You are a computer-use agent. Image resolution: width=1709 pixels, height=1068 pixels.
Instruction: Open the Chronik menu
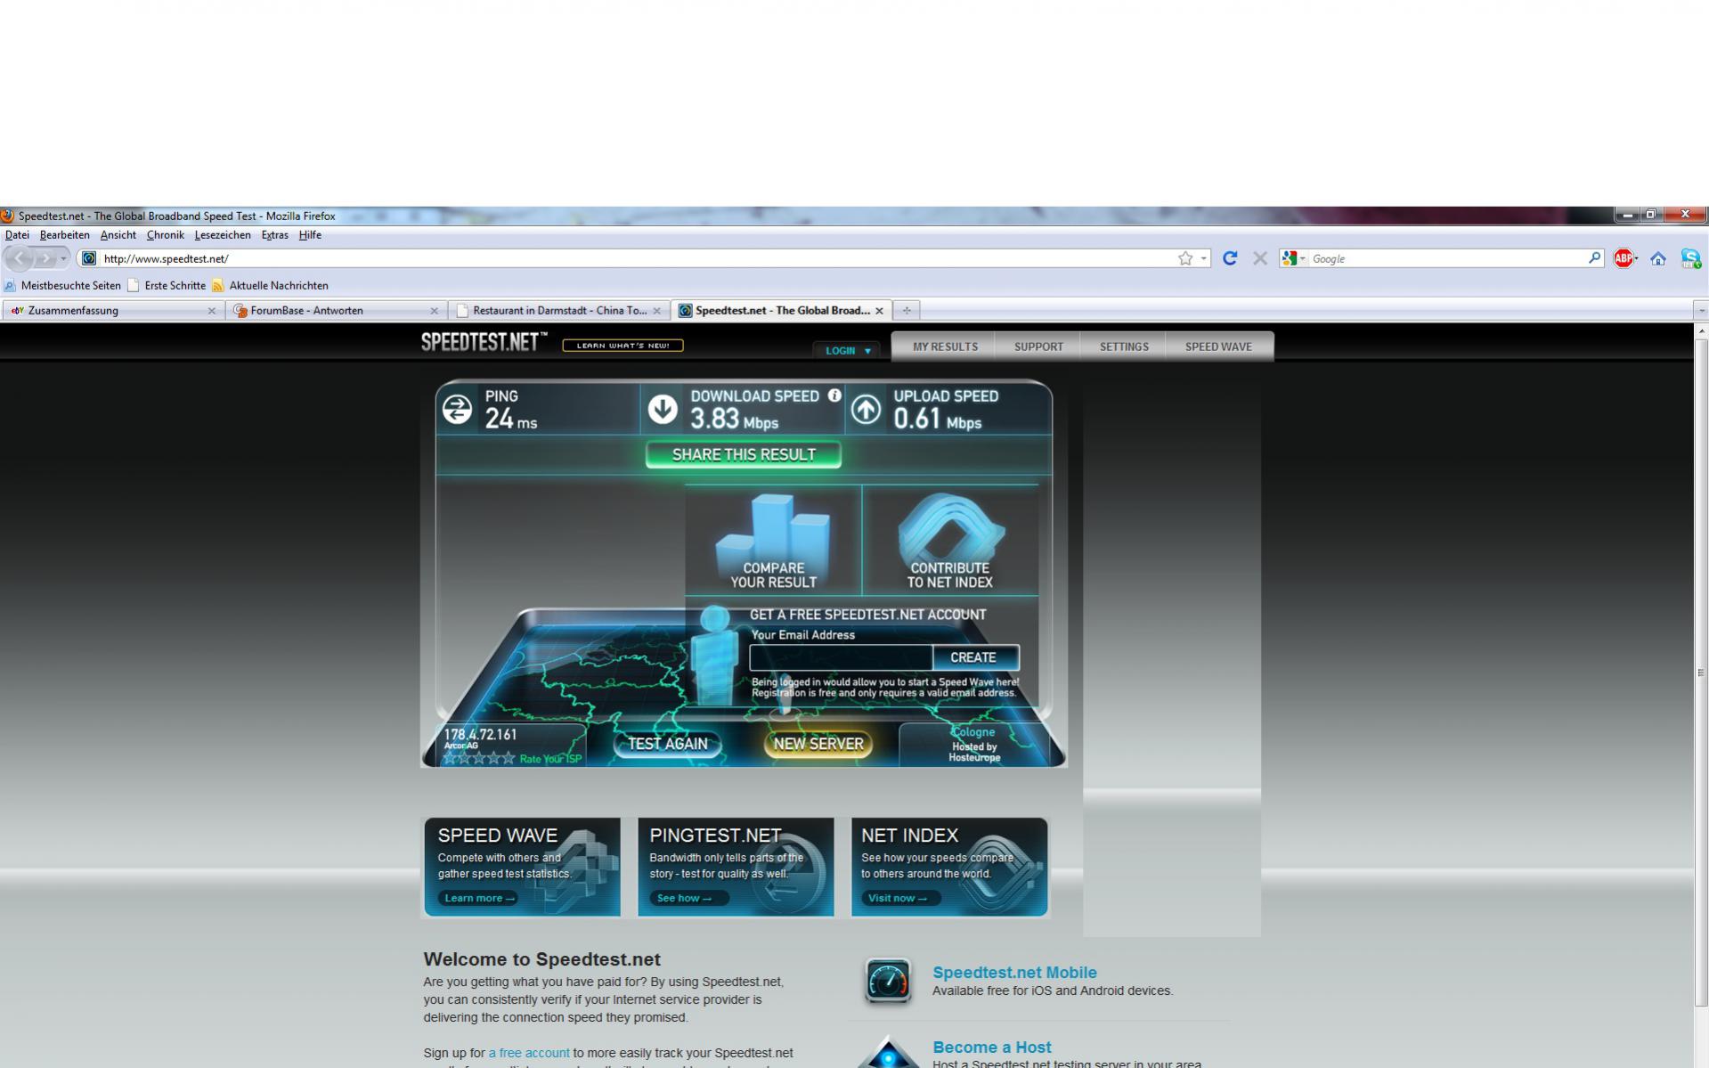coord(165,235)
